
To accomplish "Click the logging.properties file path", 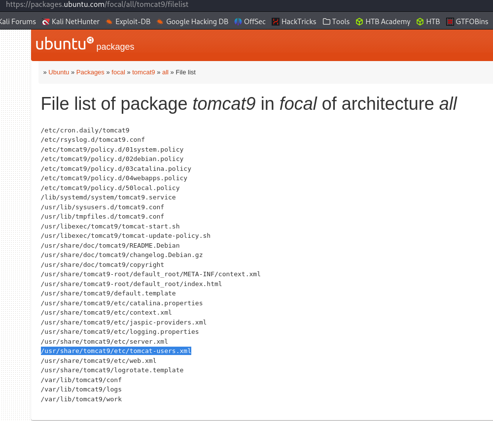I will [120, 331].
